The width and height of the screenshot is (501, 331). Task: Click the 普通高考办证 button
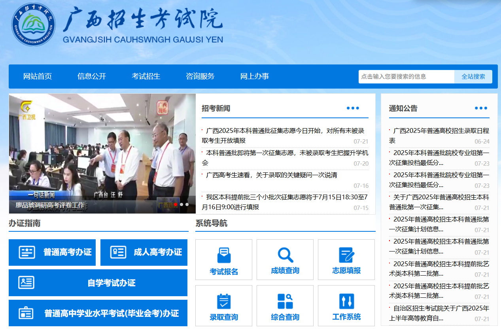pos(52,252)
